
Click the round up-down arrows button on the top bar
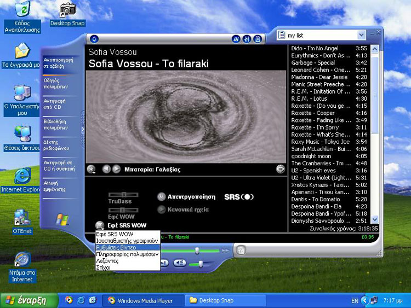click(x=94, y=39)
